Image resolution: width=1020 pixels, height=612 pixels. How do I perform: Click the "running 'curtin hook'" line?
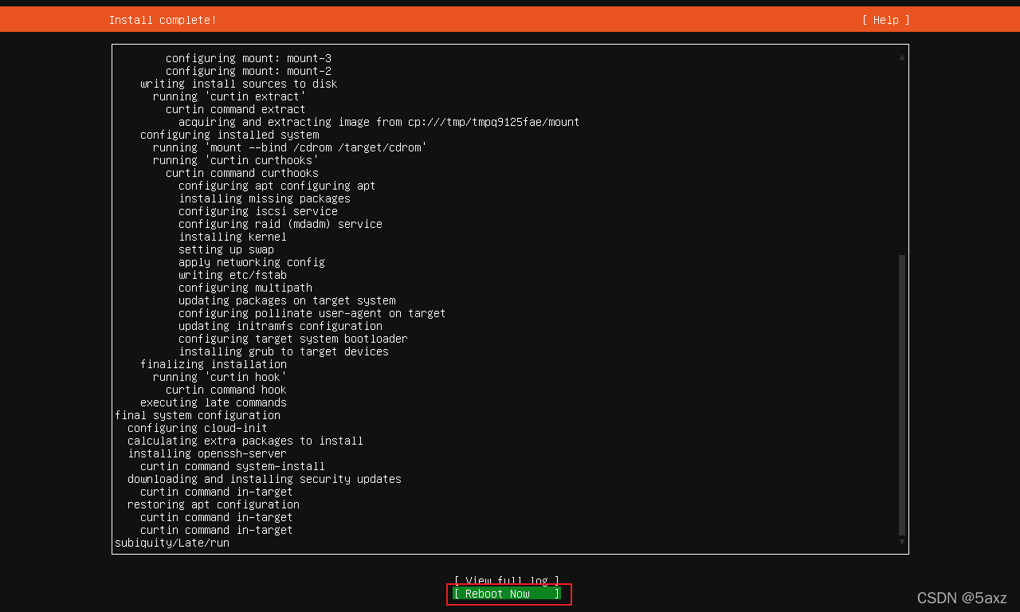pyautogui.click(x=220, y=377)
